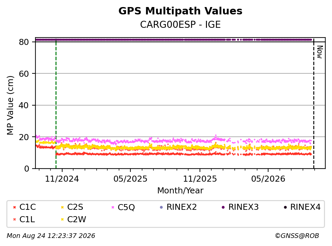Click the 05/2026 x-axis tick label
The image size is (332, 246).
pyautogui.click(x=268, y=179)
